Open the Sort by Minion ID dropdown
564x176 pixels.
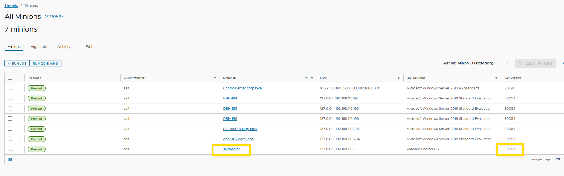[x=483, y=63]
